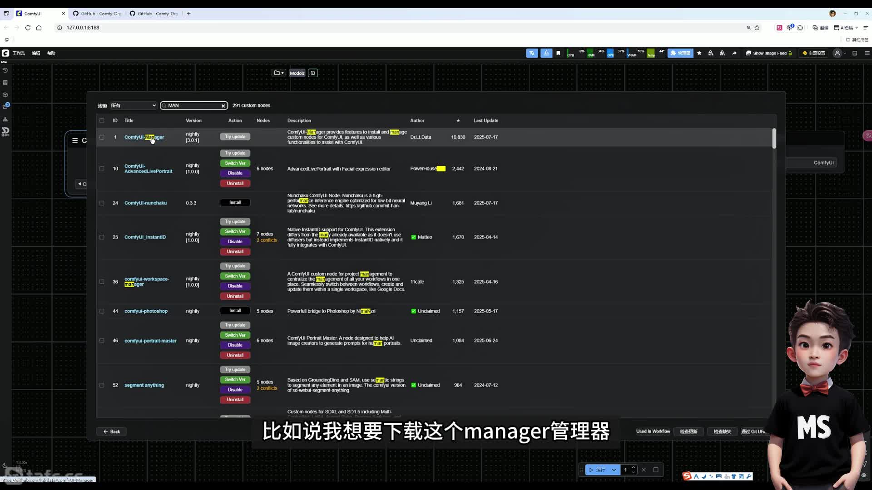Open the 编辑 menu
The image size is (872, 490).
tap(36, 53)
